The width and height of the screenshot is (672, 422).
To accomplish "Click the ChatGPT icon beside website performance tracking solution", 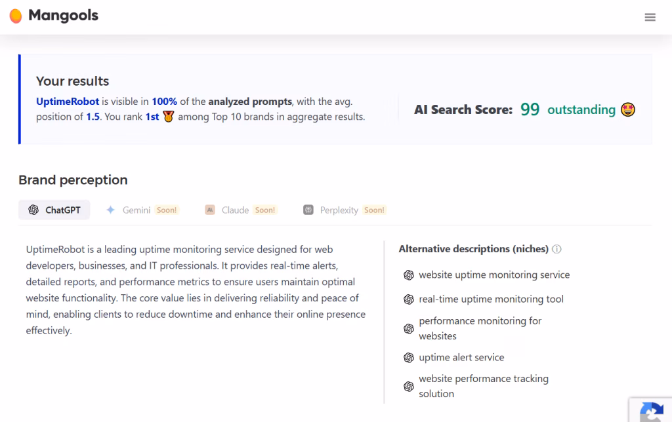I will point(409,387).
